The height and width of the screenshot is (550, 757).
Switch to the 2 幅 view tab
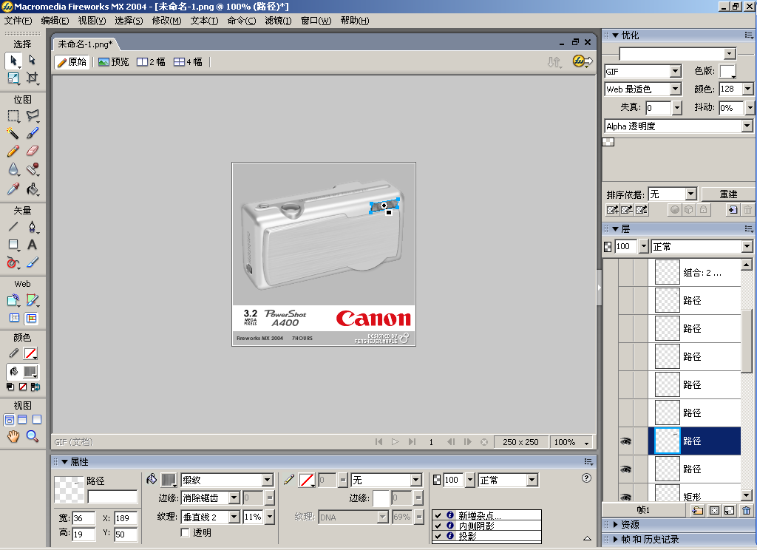pyautogui.click(x=151, y=62)
